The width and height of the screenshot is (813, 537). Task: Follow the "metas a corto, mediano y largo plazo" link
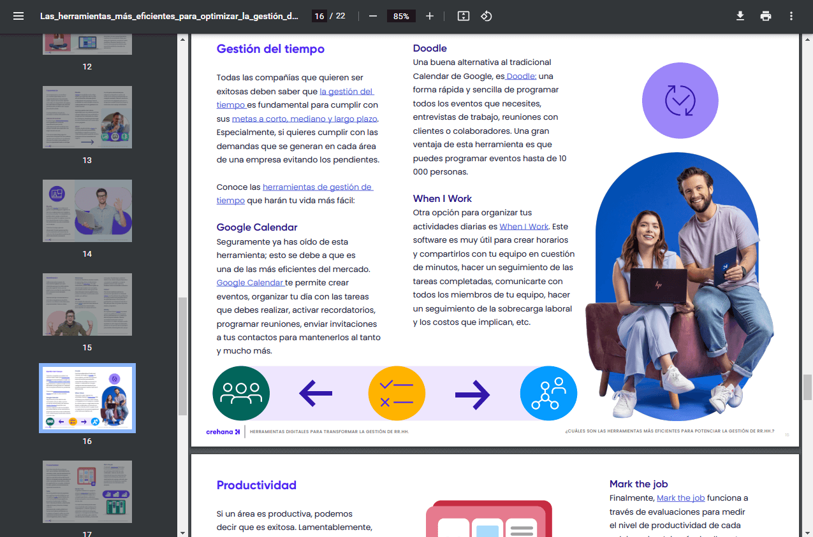(305, 119)
